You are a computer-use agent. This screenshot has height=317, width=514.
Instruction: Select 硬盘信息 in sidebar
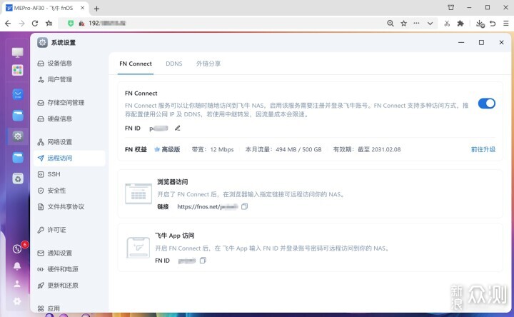coord(69,119)
